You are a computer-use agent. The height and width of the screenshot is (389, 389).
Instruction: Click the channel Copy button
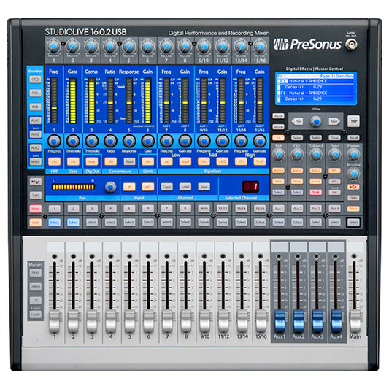pos(166,187)
